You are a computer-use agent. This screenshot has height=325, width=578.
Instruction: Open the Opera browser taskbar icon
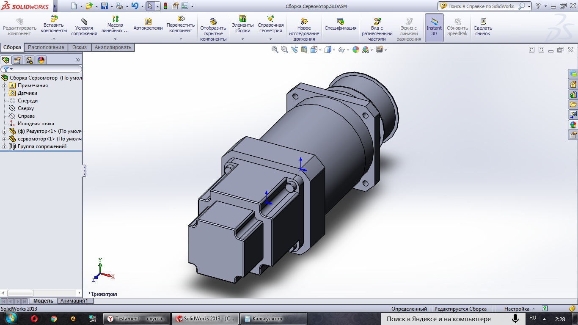coord(34,319)
